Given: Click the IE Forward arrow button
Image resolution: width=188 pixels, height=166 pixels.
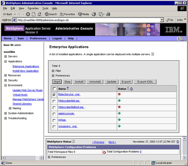Looking at the screenshot, I should pos(19,14).
